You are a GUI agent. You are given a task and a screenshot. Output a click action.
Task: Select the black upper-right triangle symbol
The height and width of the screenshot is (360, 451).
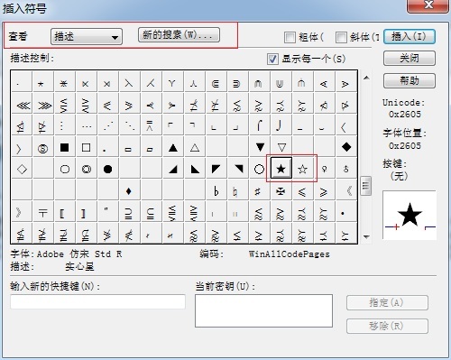pos(238,169)
